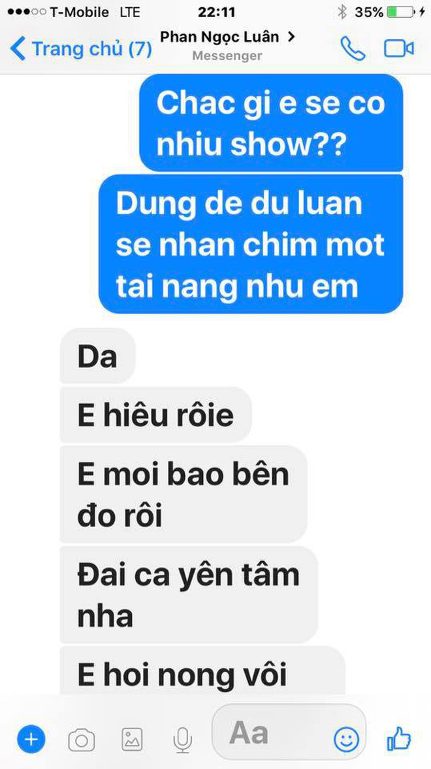Image resolution: width=431 pixels, height=769 pixels.
Task: Send a thumbs-up like
Action: [398, 738]
